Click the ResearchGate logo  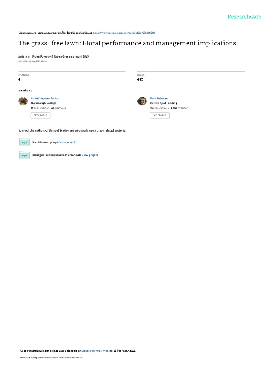click(244, 16)
